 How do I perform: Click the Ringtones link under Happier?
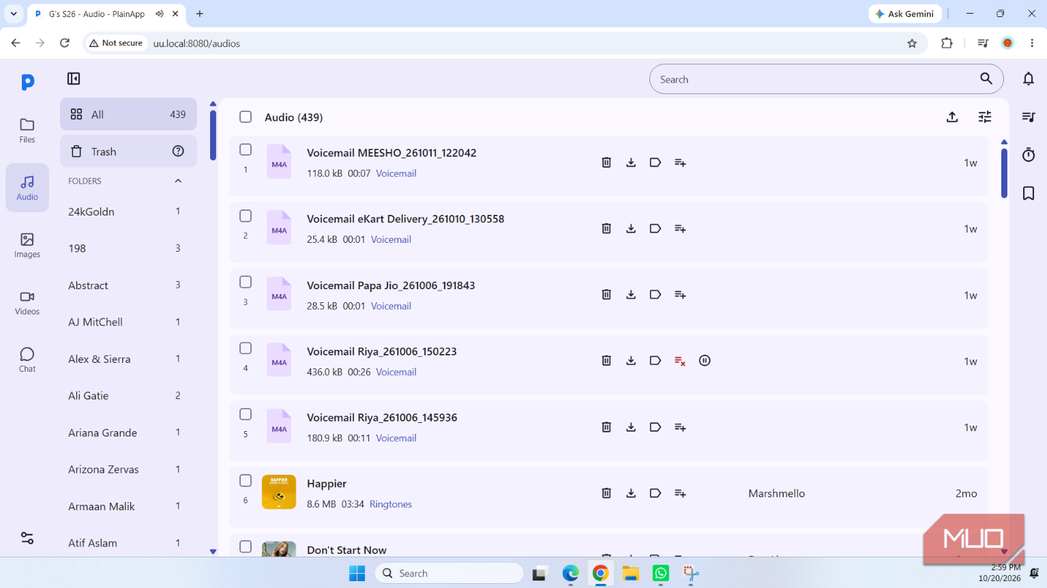[x=391, y=504]
